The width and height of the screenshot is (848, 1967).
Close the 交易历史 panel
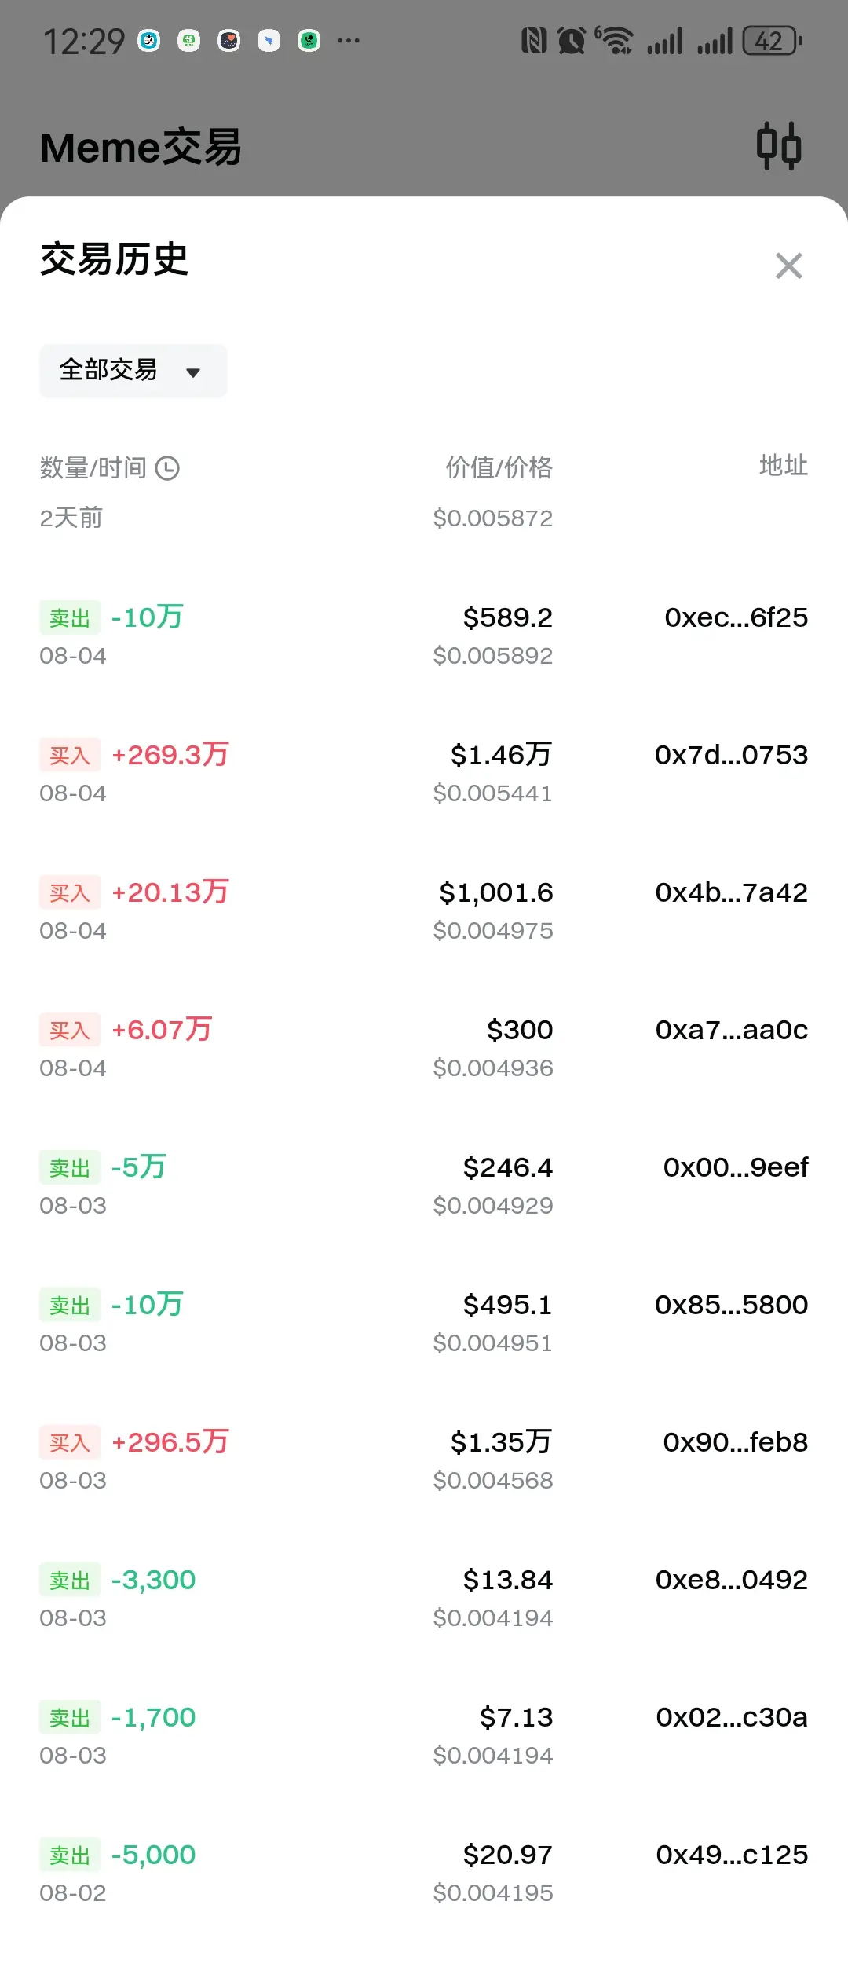click(788, 266)
